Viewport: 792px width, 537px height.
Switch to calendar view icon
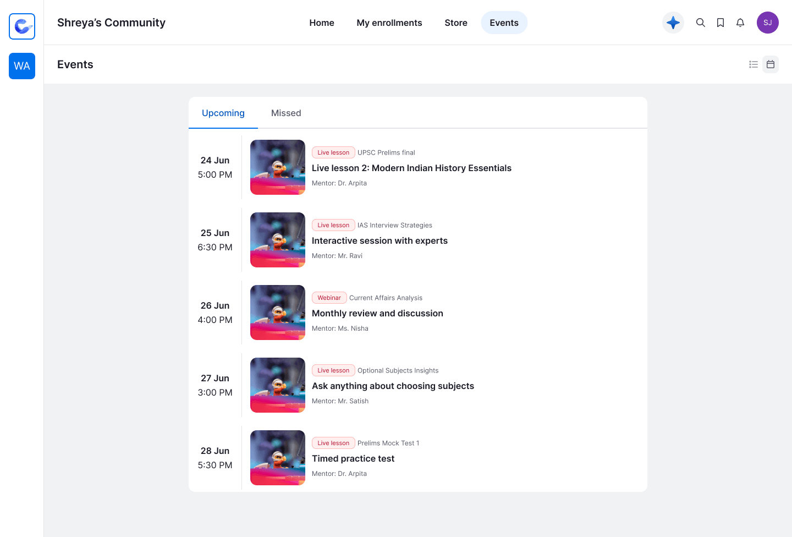point(771,64)
